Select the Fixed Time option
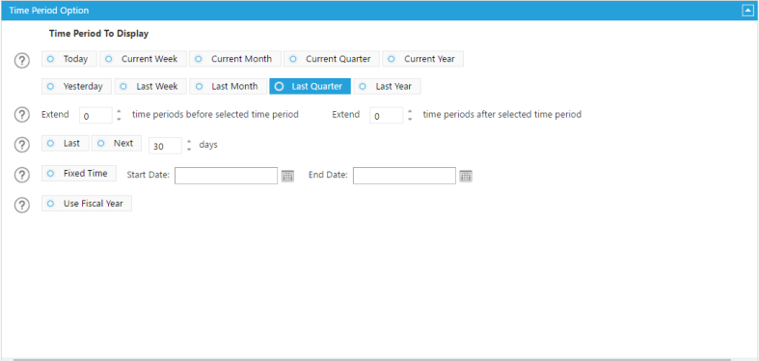759x361 pixels. (79, 174)
